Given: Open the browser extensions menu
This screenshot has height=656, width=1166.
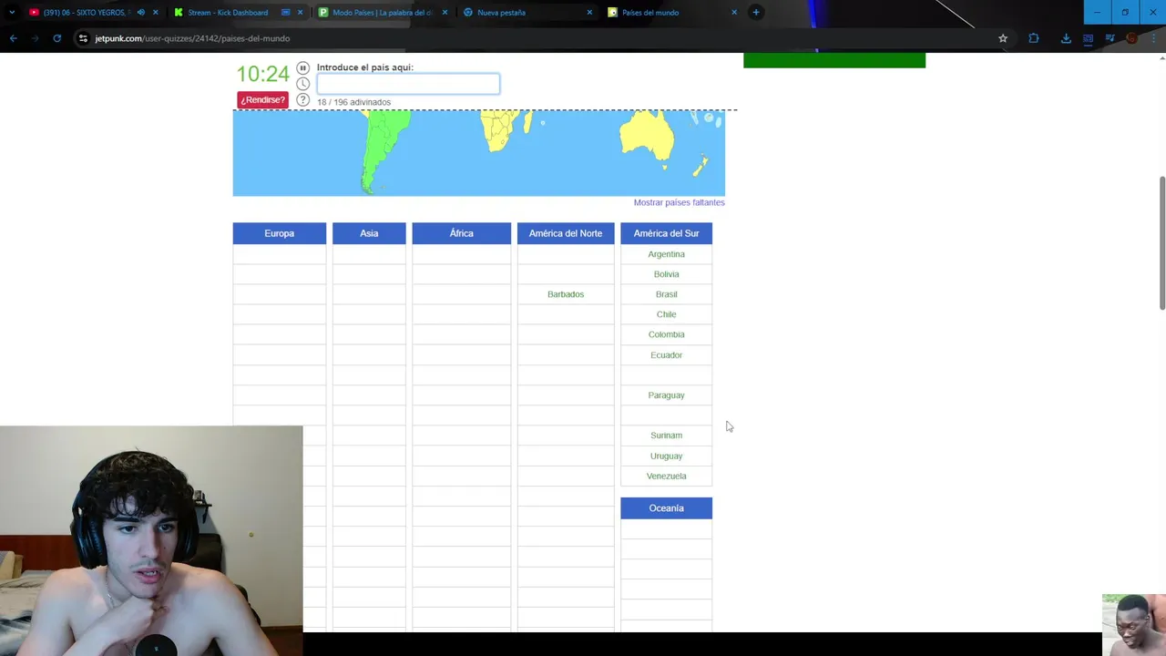Looking at the screenshot, I should pyautogui.click(x=1033, y=38).
